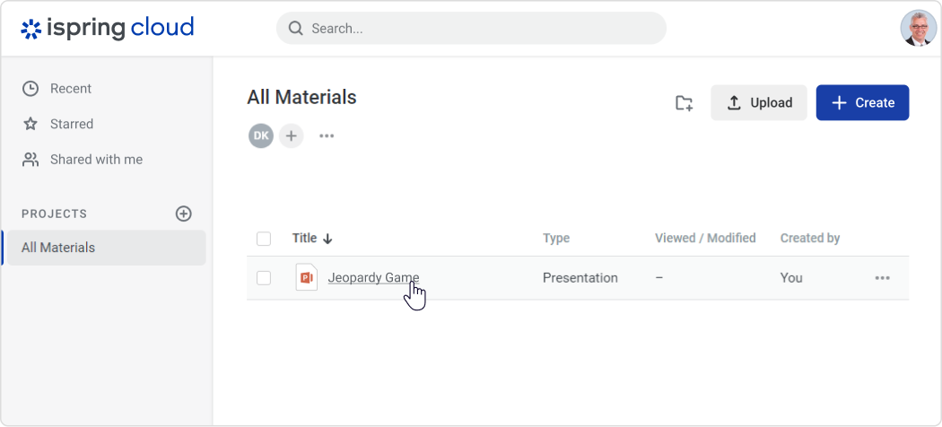Viewport: 942px width, 427px height.
Task: Add a member with plus button
Action: [x=292, y=135]
